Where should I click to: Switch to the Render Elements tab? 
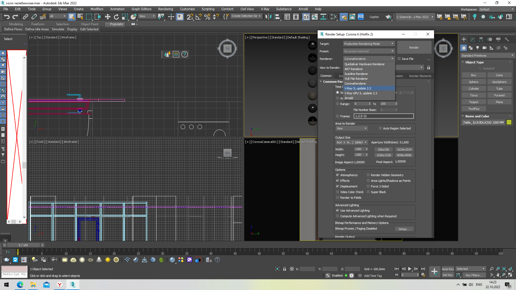[x=420, y=76]
